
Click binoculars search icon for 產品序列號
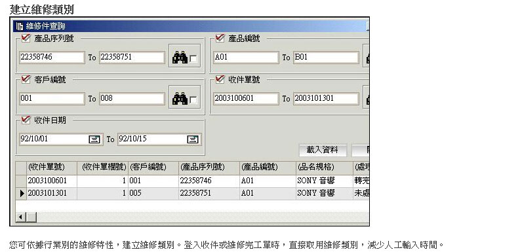point(180,58)
